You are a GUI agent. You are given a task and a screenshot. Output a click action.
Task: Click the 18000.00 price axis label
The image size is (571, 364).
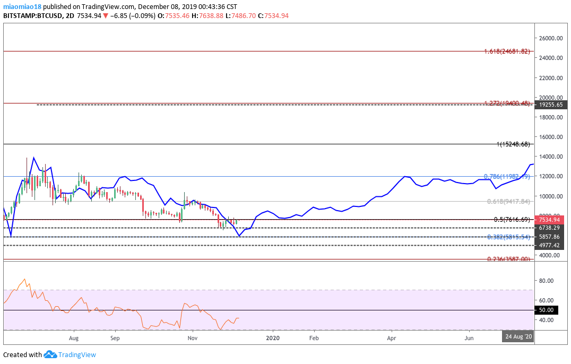coord(551,117)
